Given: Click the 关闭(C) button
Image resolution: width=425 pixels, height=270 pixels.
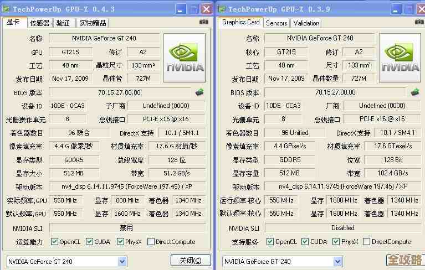Looking at the screenshot, I should (191, 260).
